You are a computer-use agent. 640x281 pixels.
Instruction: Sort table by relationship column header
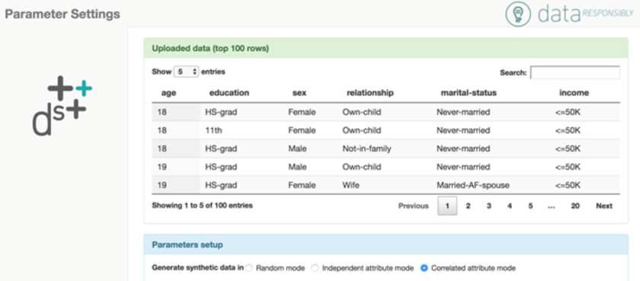[370, 93]
